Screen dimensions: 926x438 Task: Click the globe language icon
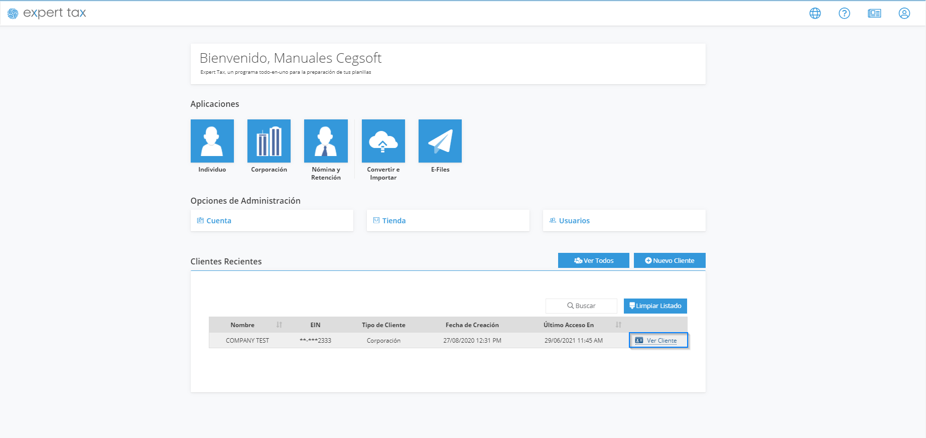tap(815, 14)
